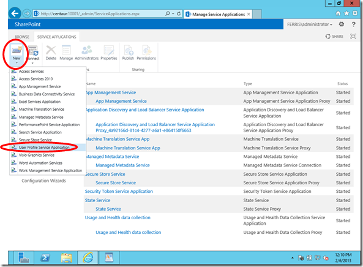Choose User Profile Service Application
The height and width of the screenshot is (267, 363).
pyautogui.click(x=48, y=148)
